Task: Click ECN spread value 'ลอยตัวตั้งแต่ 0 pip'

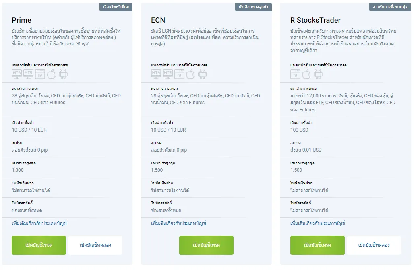Action: tap(169, 150)
